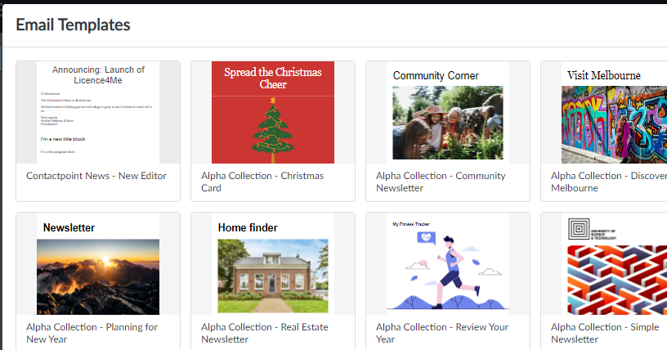The height and width of the screenshot is (350, 667).
Task: Click the Visit Melbourne graffiti image
Action: tap(614, 124)
